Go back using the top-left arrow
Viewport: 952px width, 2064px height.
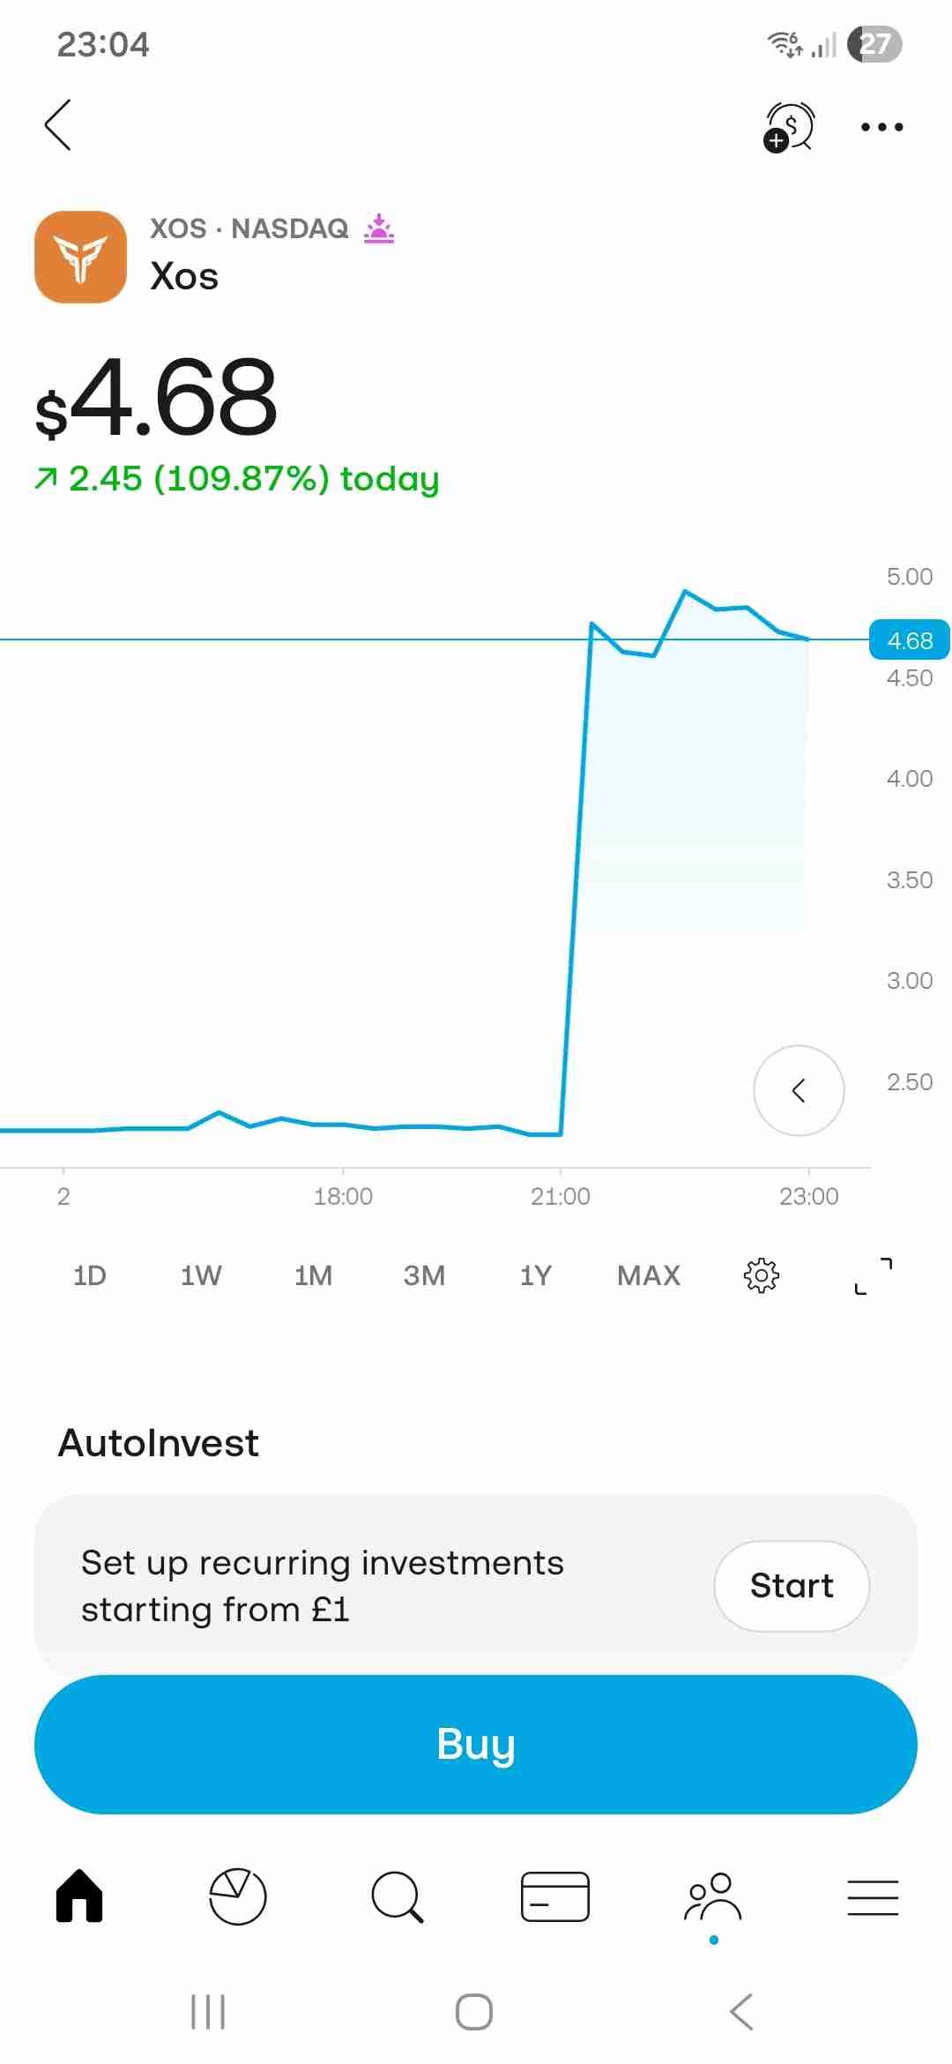58,124
